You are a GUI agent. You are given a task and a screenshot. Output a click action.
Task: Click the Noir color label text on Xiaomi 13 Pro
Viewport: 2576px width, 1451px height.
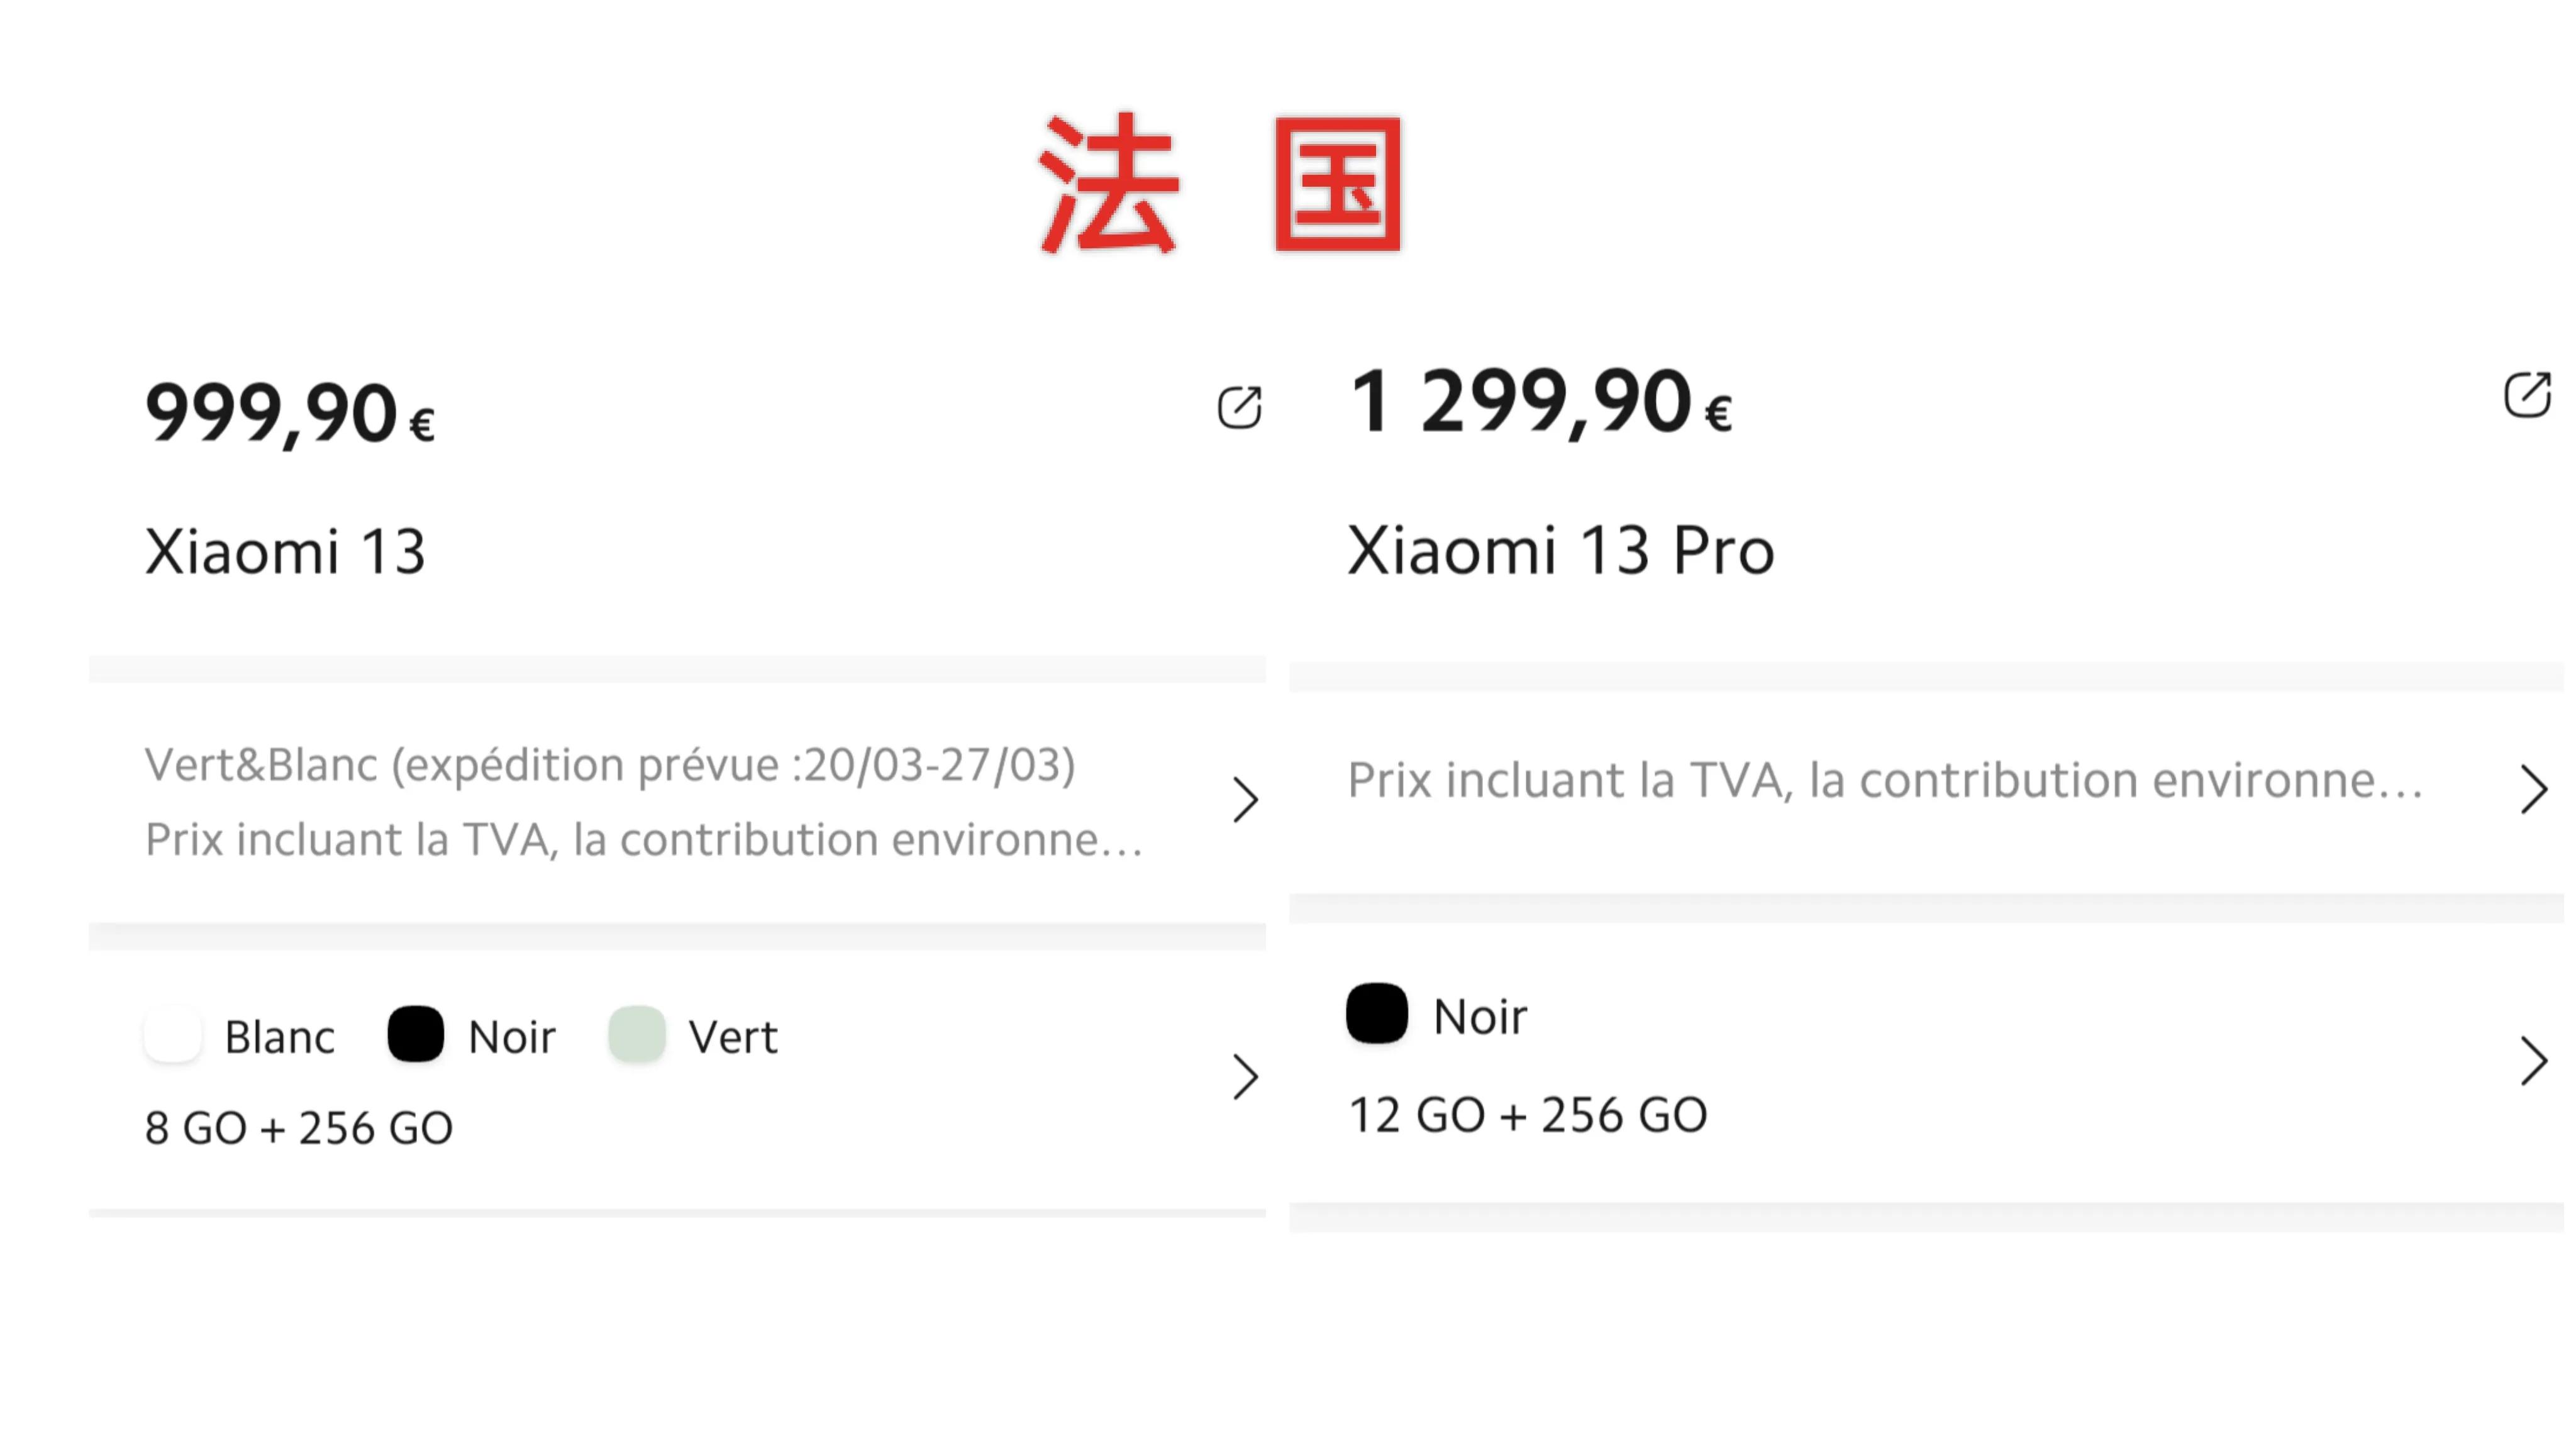[x=1480, y=1015]
